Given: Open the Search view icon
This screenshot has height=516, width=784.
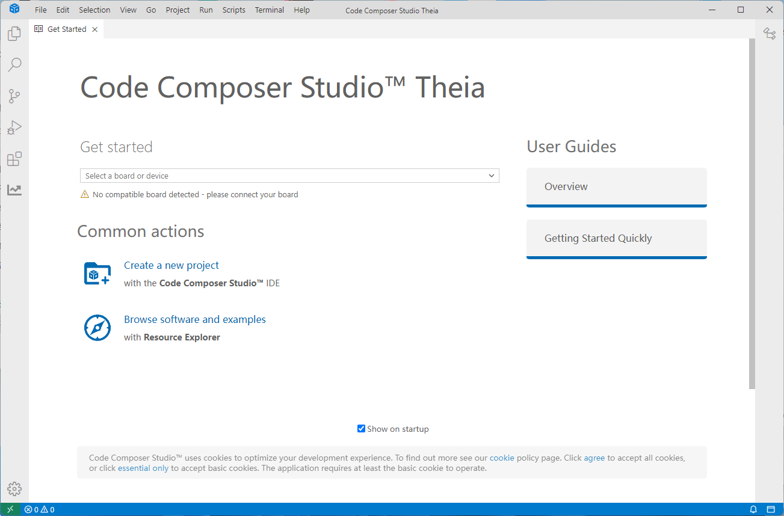Looking at the screenshot, I should (x=14, y=65).
